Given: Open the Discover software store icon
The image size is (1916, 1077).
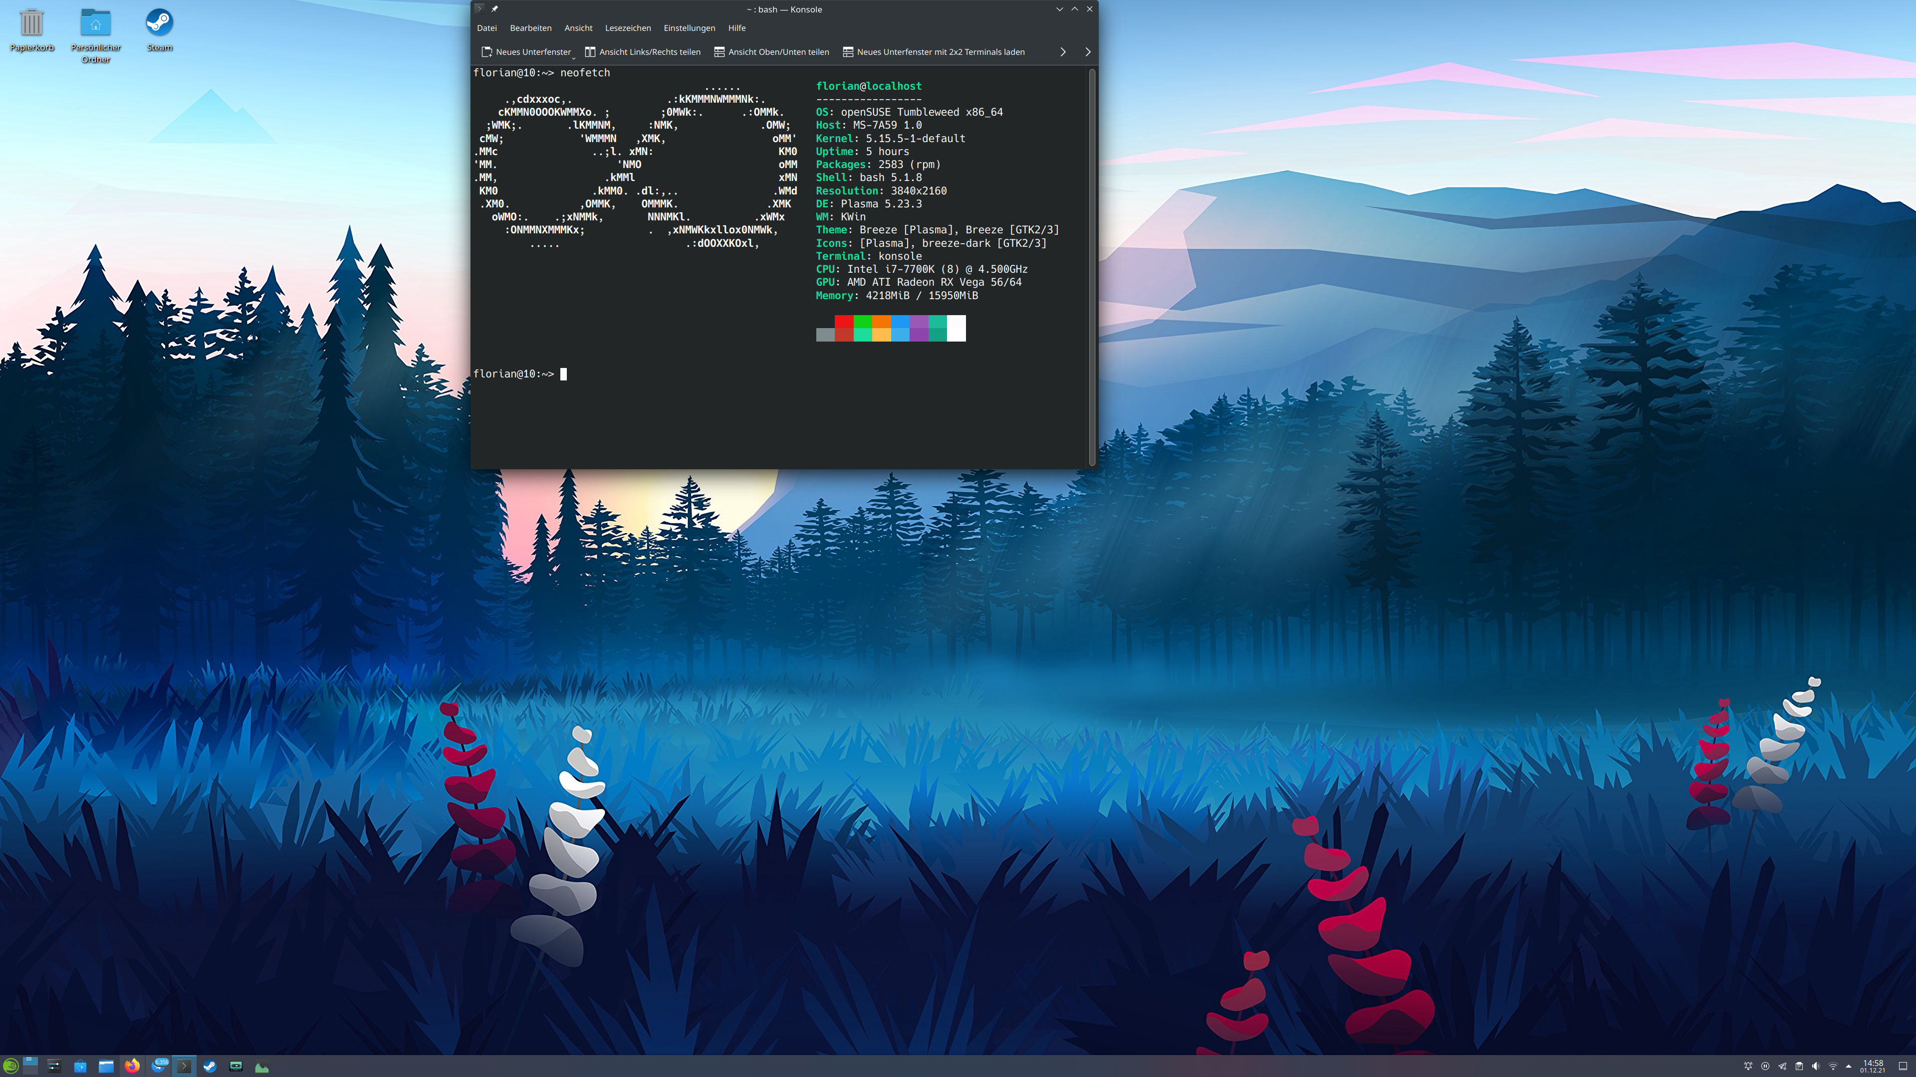Looking at the screenshot, I should pos(80,1066).
